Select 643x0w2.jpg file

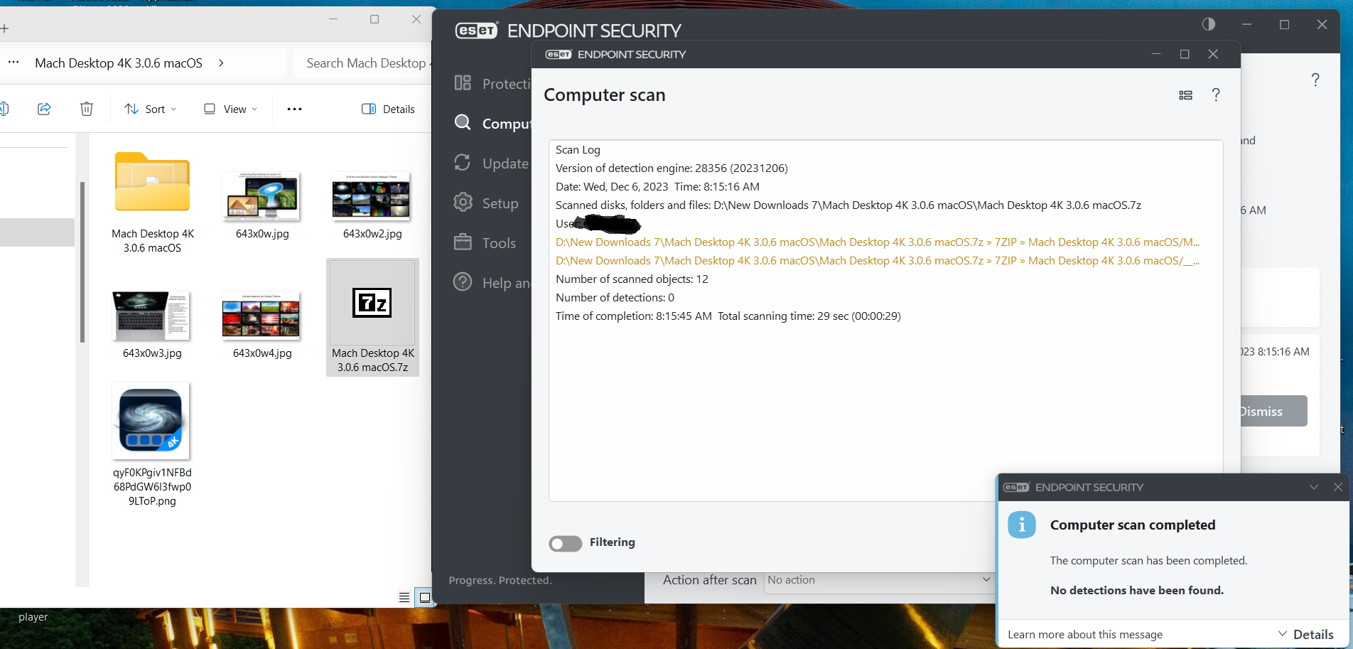point(372,204)
